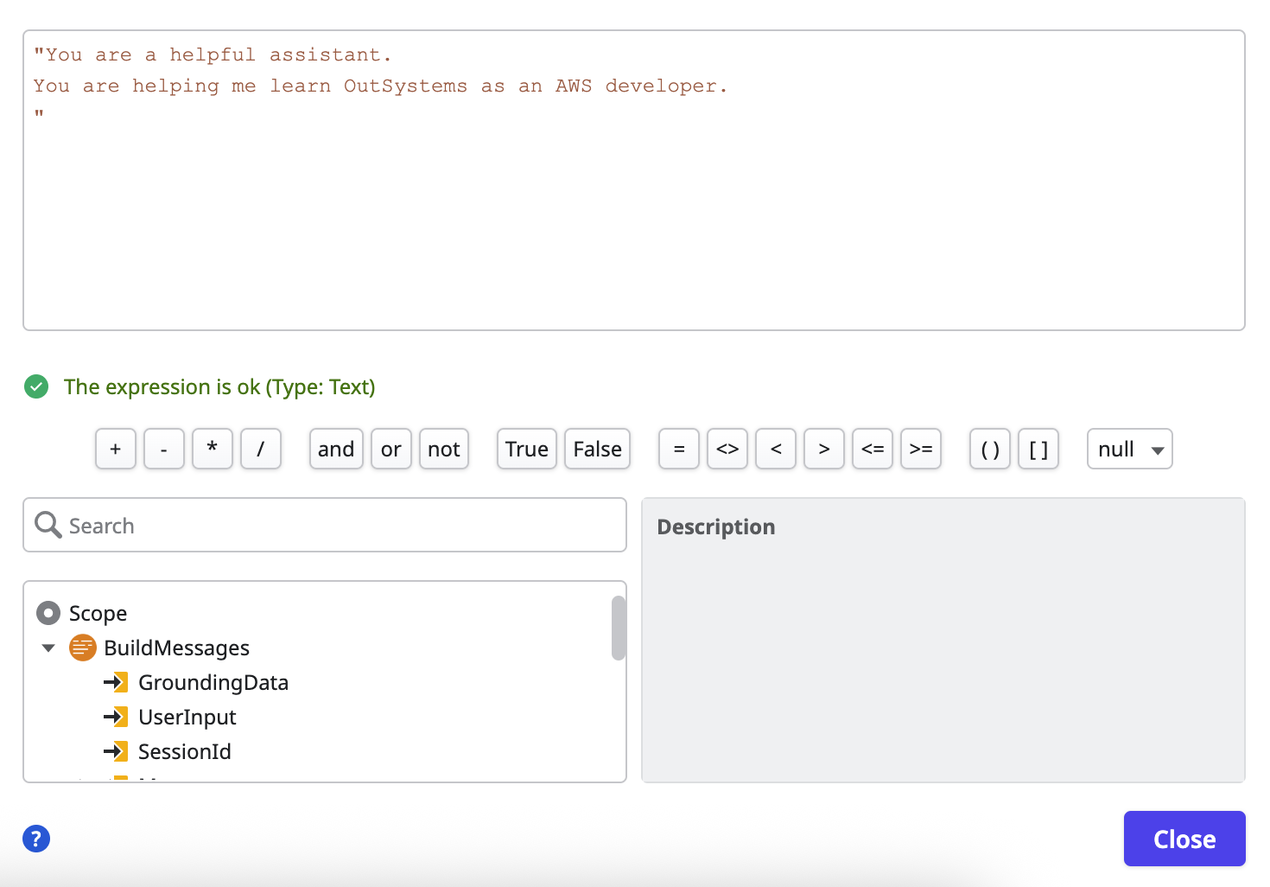Click the blue help question mark icon

pos(36,839)
